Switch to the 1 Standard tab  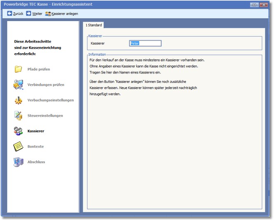coord(93,25)
